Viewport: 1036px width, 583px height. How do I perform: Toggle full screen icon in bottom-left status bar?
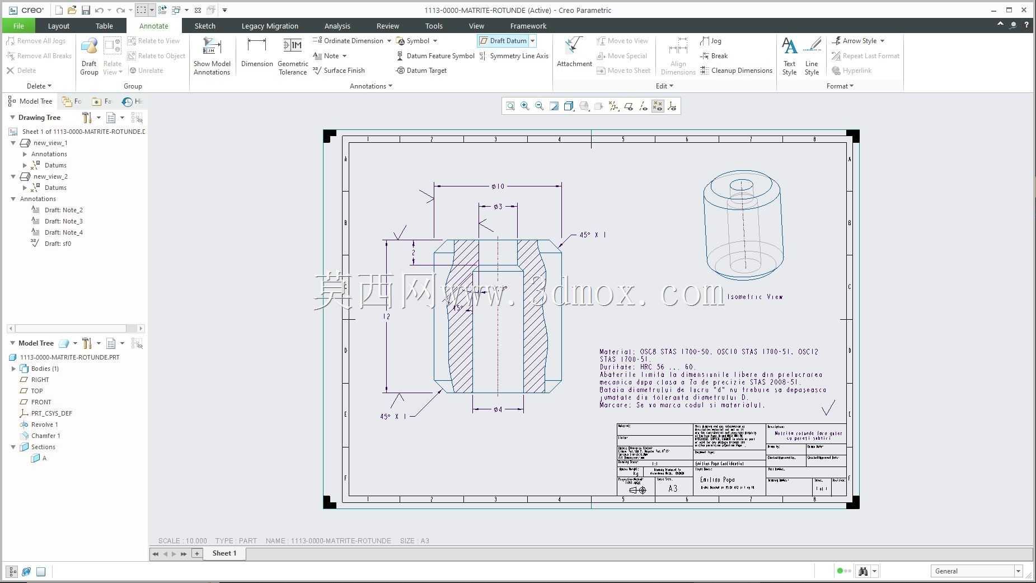click(x=41, y=572)
